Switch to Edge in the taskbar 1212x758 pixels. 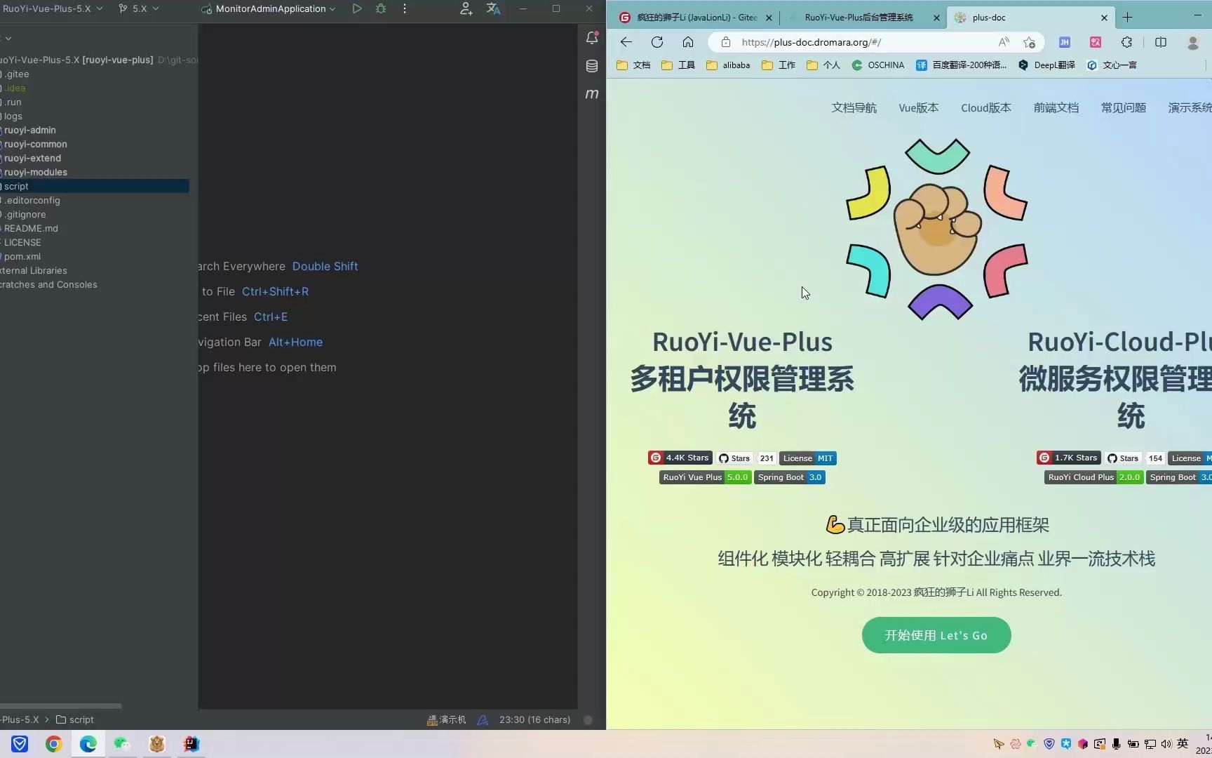88,744
